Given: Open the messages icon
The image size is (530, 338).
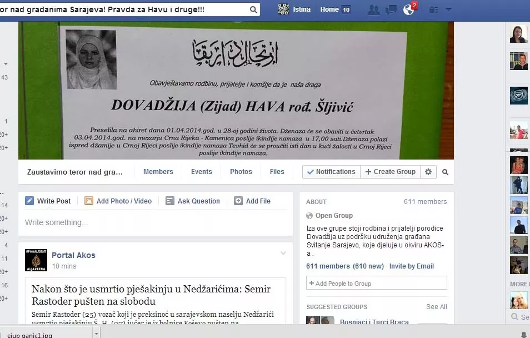Looking at the screenshot, I should tap(391, 9).
